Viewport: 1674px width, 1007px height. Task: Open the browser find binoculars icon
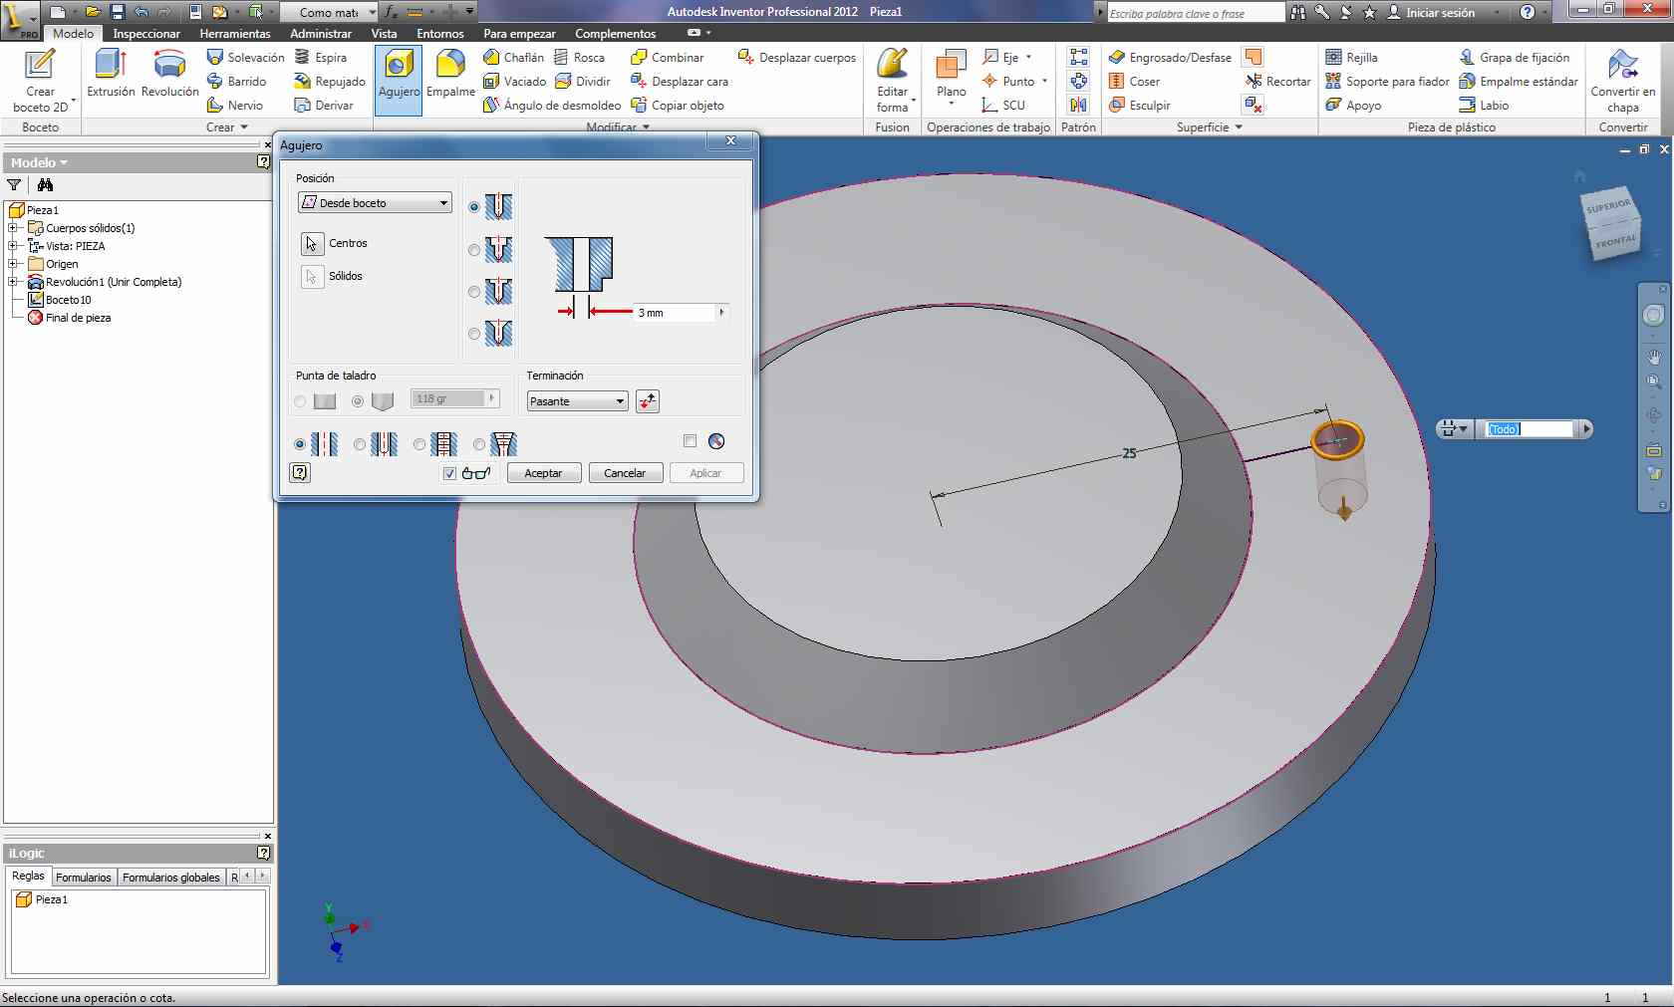[45, 184]
